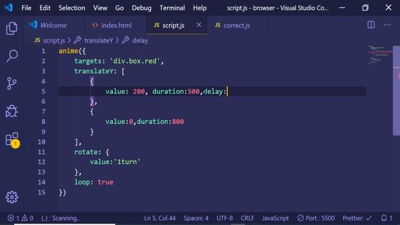Open the File menu

[26, 8]
